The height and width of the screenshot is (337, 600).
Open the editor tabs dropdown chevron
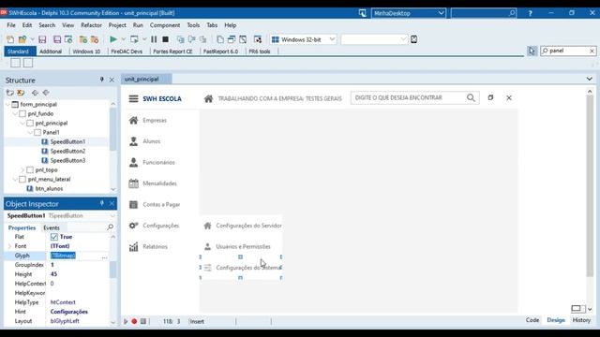point(590,79)
